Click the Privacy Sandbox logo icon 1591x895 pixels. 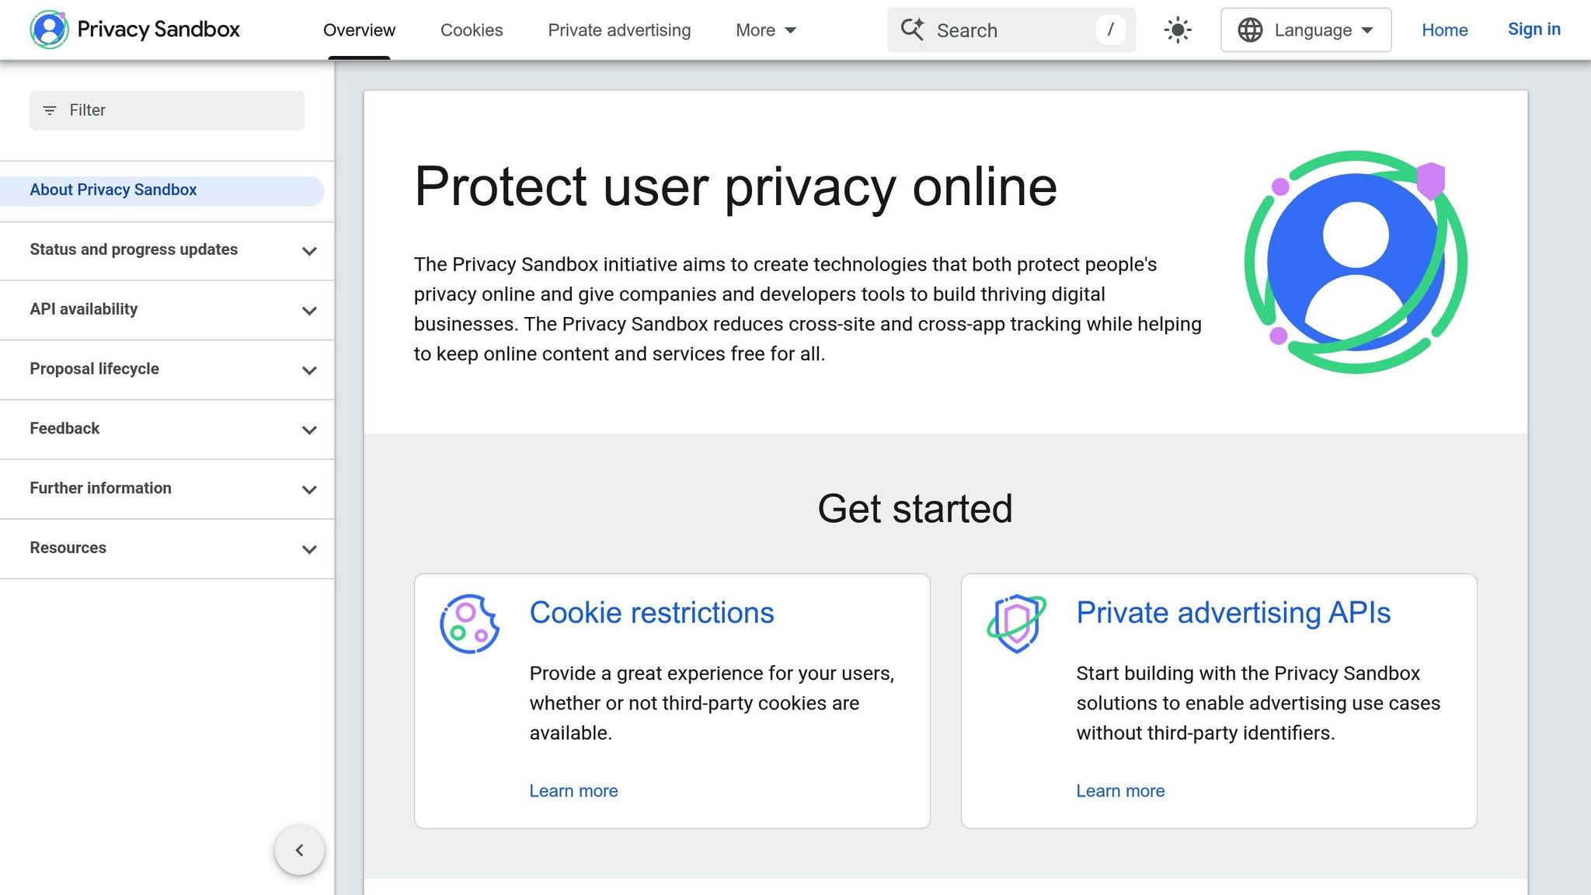coord(49,30)
